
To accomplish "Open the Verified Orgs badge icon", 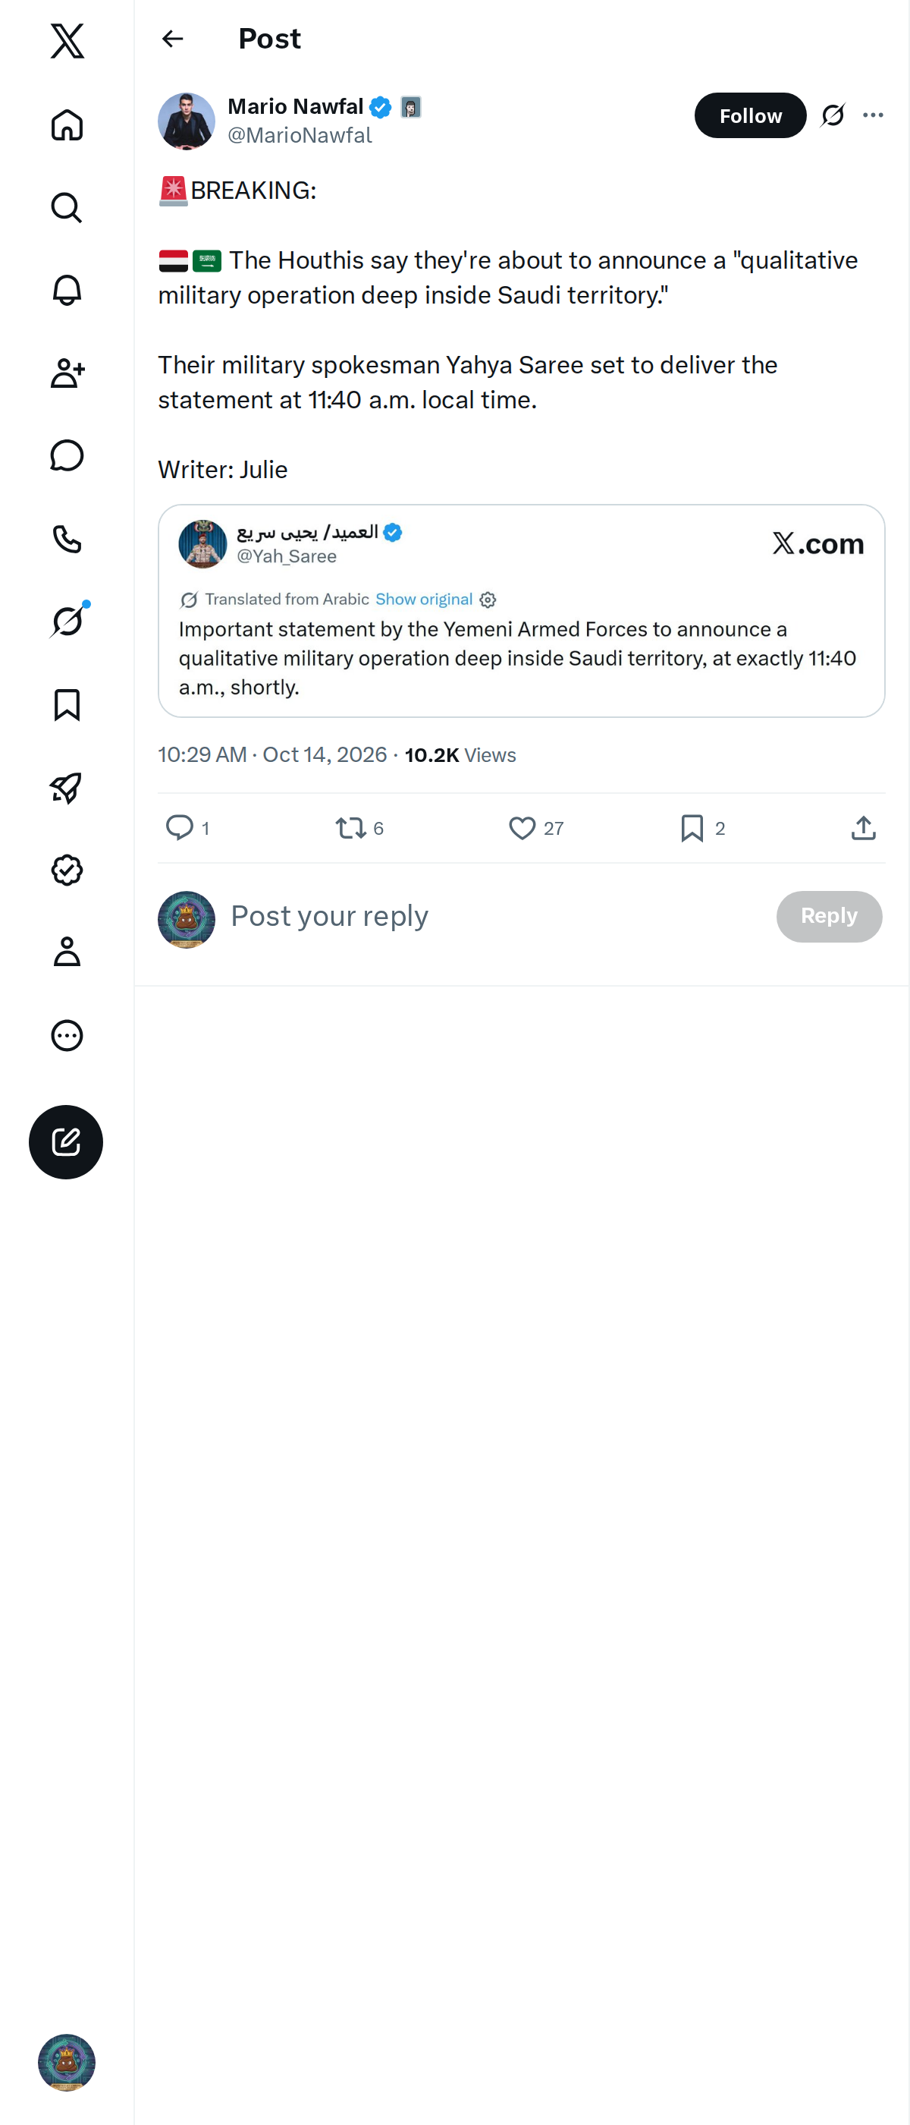I will [x=67, y=870].
